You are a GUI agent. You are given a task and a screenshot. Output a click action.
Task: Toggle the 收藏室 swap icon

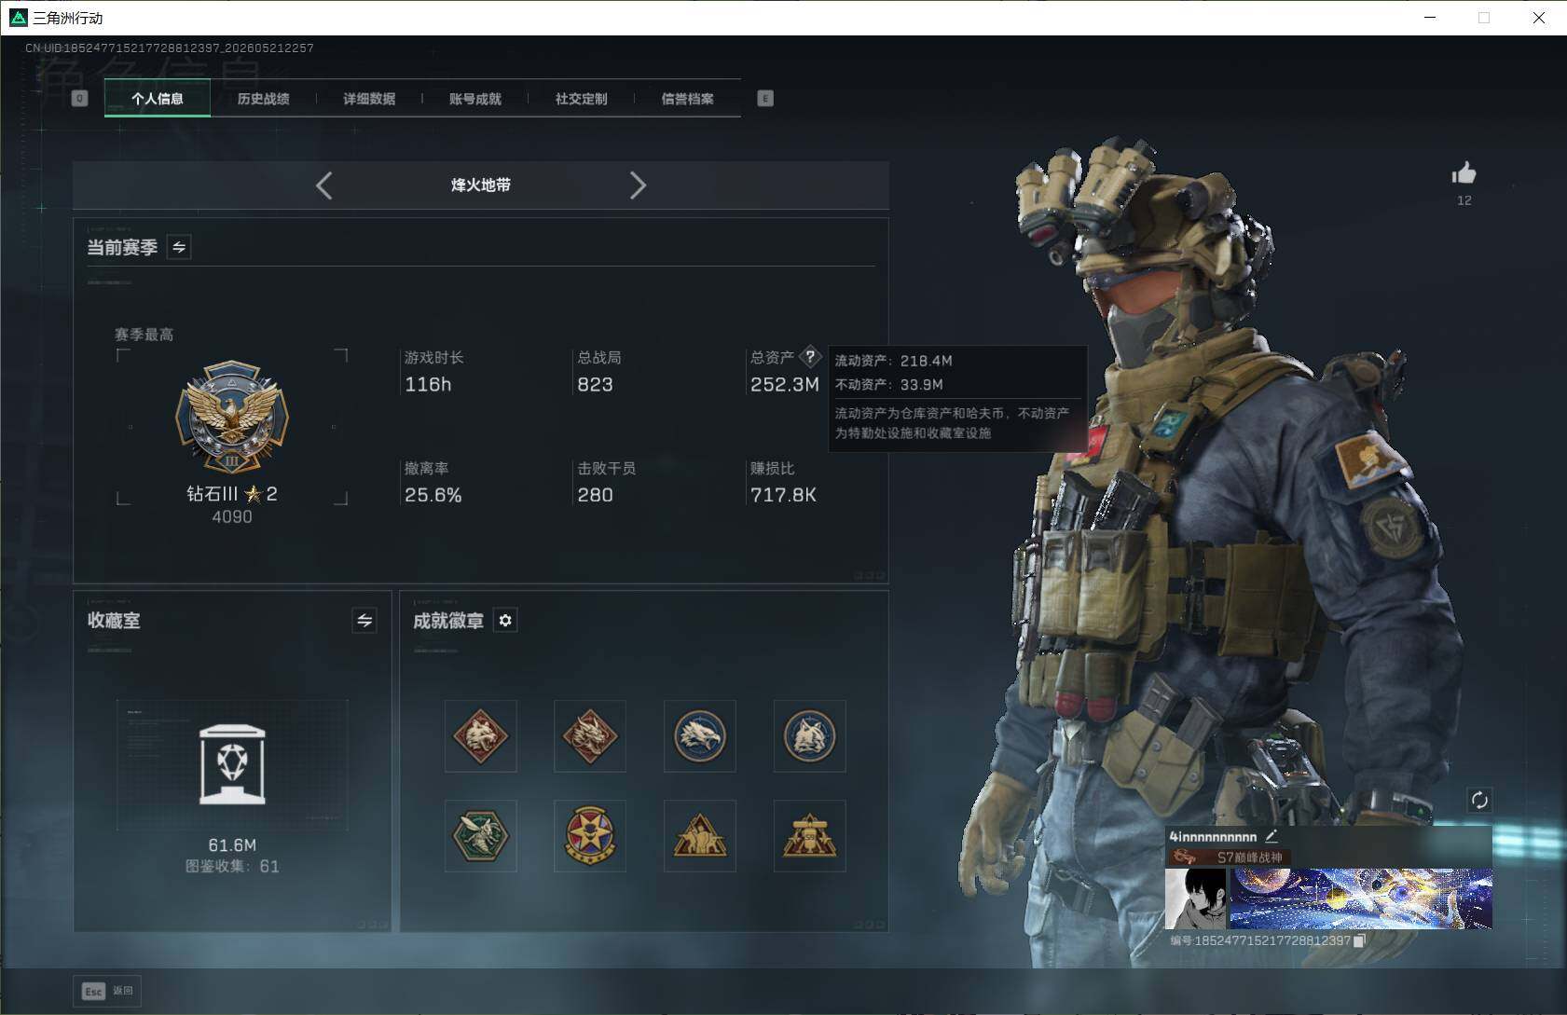tap(364, 621)
